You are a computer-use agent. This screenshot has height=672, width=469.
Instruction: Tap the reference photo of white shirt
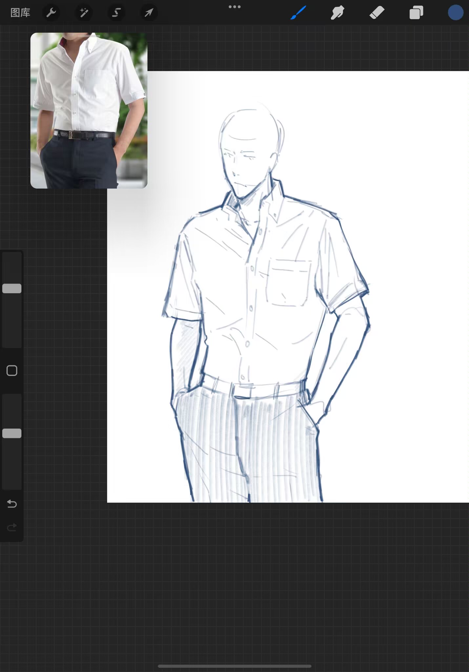(x=89, y=110)
